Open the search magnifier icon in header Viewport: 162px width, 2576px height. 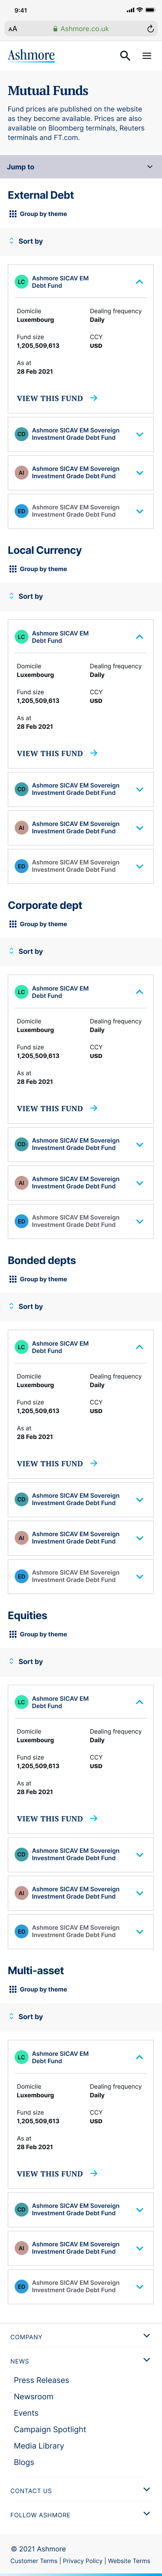coord(125,56)
